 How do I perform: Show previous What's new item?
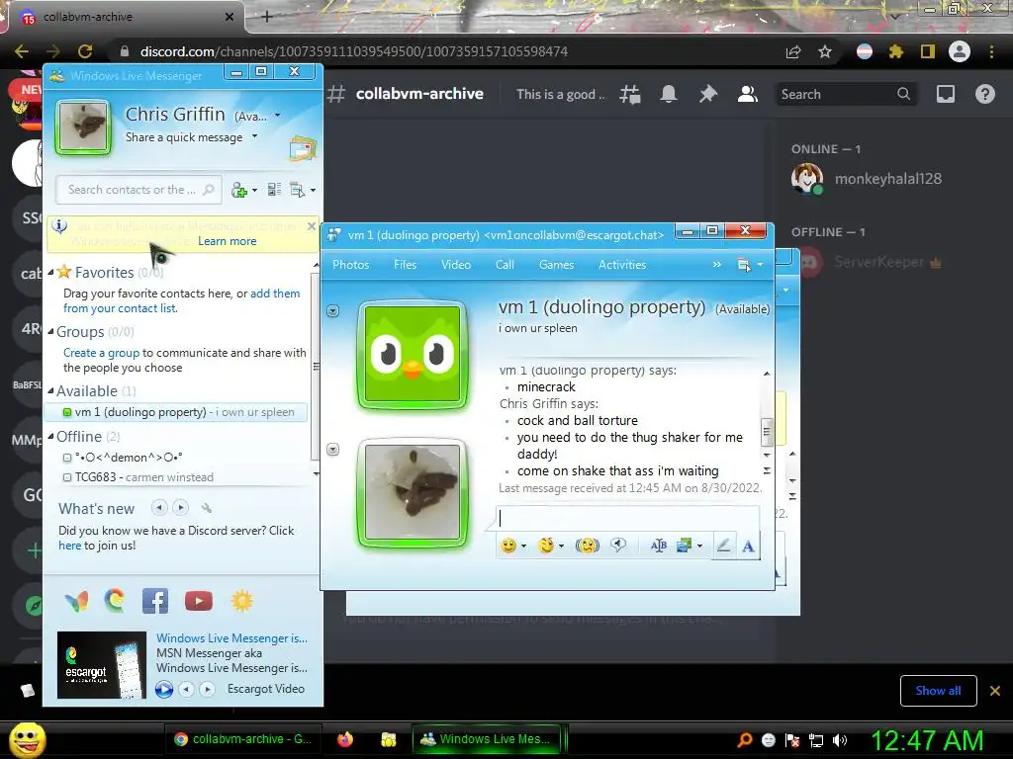[x=159, y=508]
